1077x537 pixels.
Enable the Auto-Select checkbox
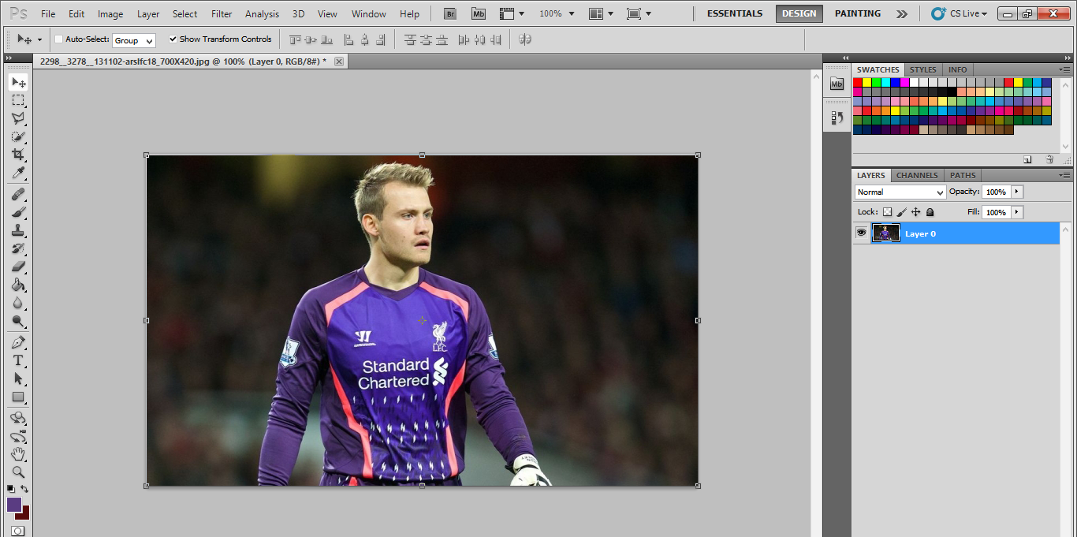point(58,39)
